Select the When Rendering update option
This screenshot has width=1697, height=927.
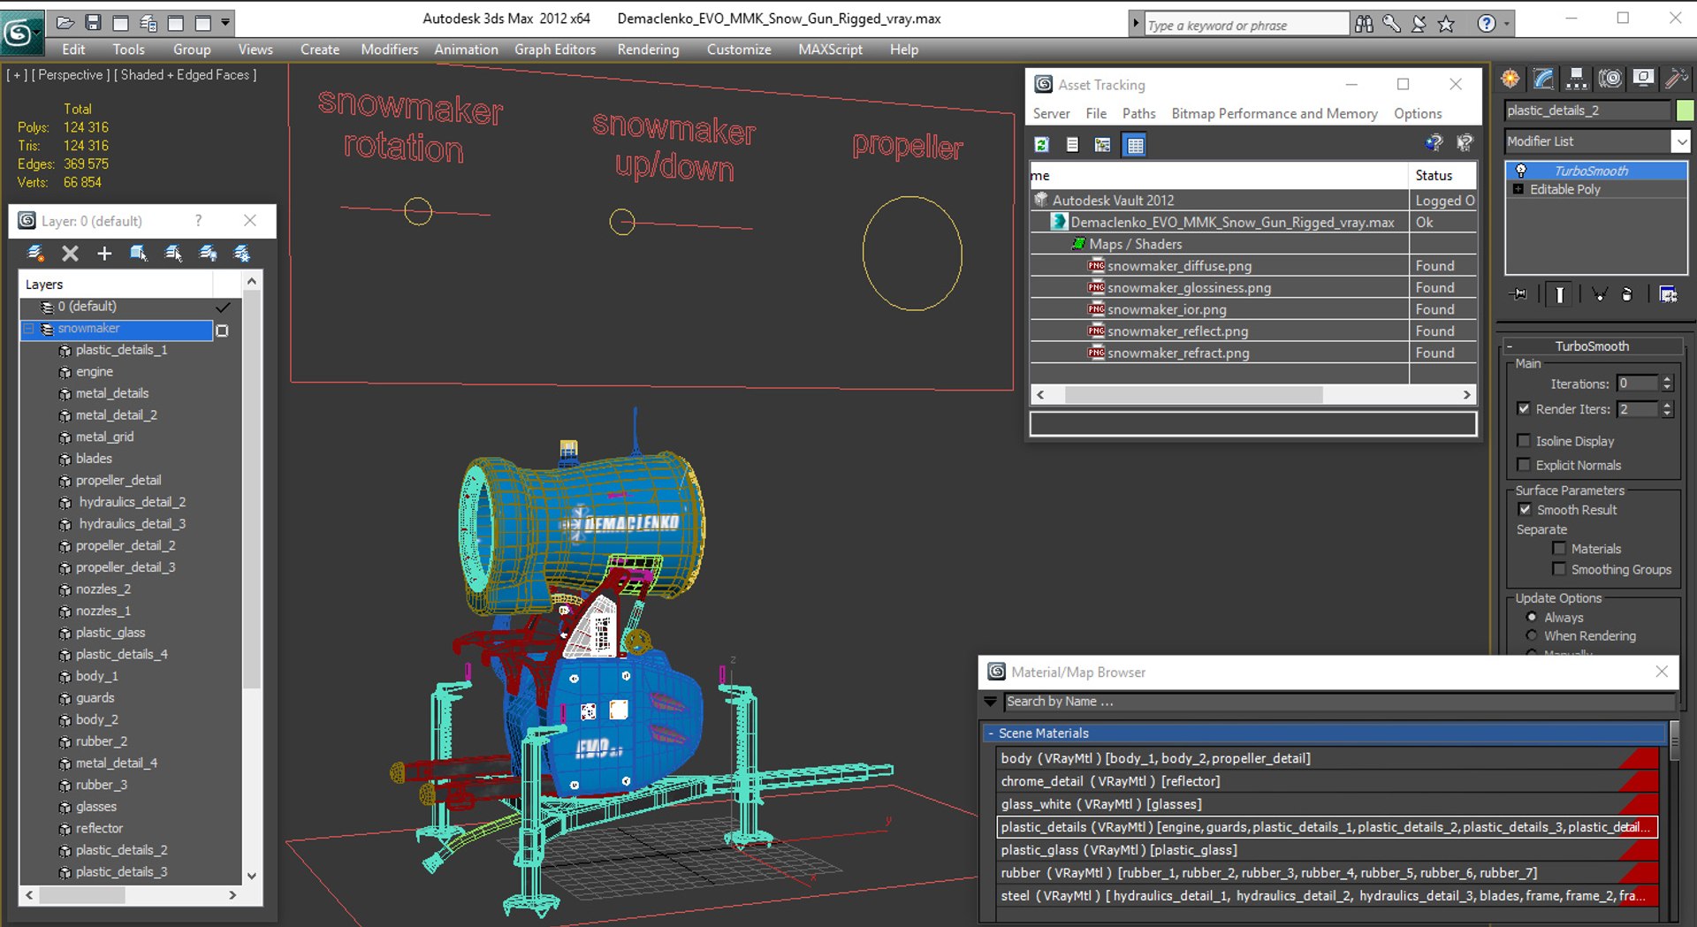(x=1531, y=635)
